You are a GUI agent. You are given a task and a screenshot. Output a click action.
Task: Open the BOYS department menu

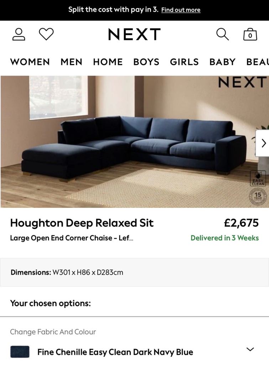tap(146, 62)
